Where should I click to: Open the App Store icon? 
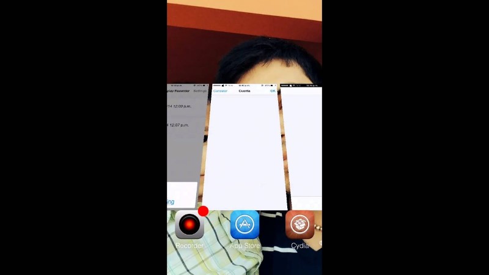(x=244, y=226)
